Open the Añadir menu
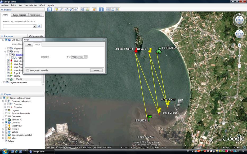 [42, 5]
